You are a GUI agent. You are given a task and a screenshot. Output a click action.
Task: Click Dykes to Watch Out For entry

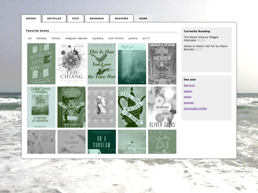205,48
